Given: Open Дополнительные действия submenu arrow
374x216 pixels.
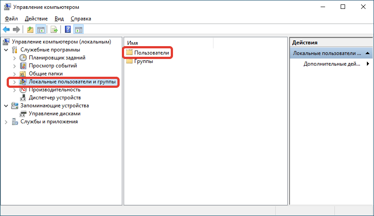Looking at the screenshot, I should pyautogui.click(x=368, y=63).
